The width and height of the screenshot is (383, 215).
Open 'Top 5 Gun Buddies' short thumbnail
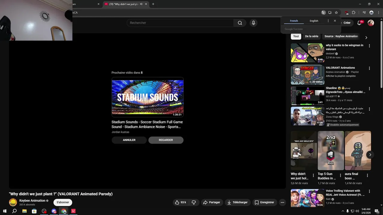(331, 150)
